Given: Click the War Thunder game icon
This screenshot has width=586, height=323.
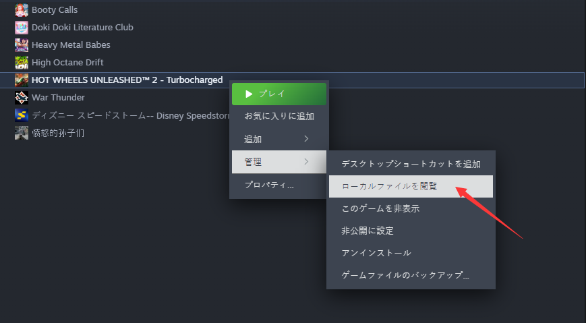Looking at the screenshot, I should [22, 98].
